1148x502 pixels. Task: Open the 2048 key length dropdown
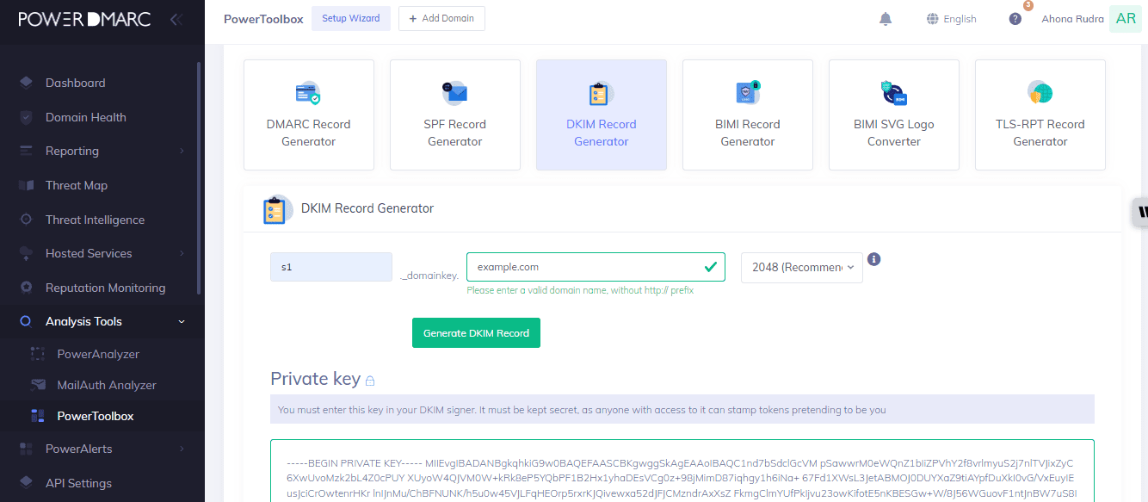tap(802, 268)
